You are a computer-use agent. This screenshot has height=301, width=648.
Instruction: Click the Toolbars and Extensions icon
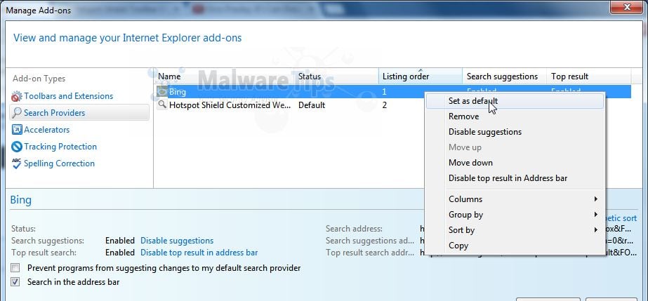[x=17, y=97]
